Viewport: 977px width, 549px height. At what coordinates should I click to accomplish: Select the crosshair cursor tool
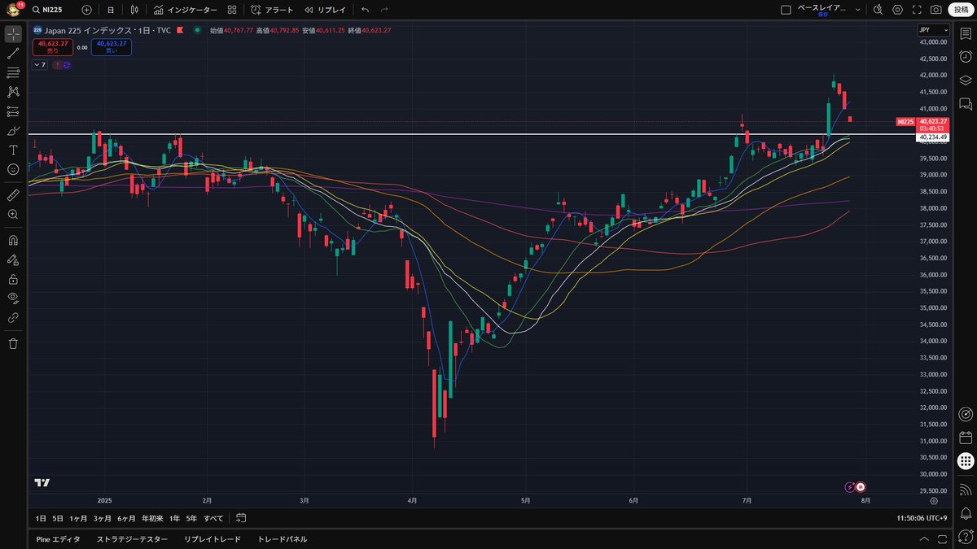(13, 34)
